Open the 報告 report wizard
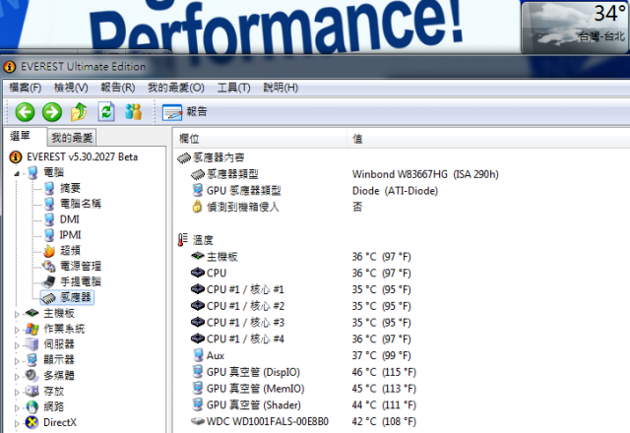This screenshot has height=433, width=630. coord(185,112)
